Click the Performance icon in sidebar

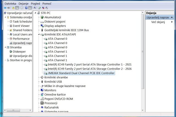click(11, 39)
